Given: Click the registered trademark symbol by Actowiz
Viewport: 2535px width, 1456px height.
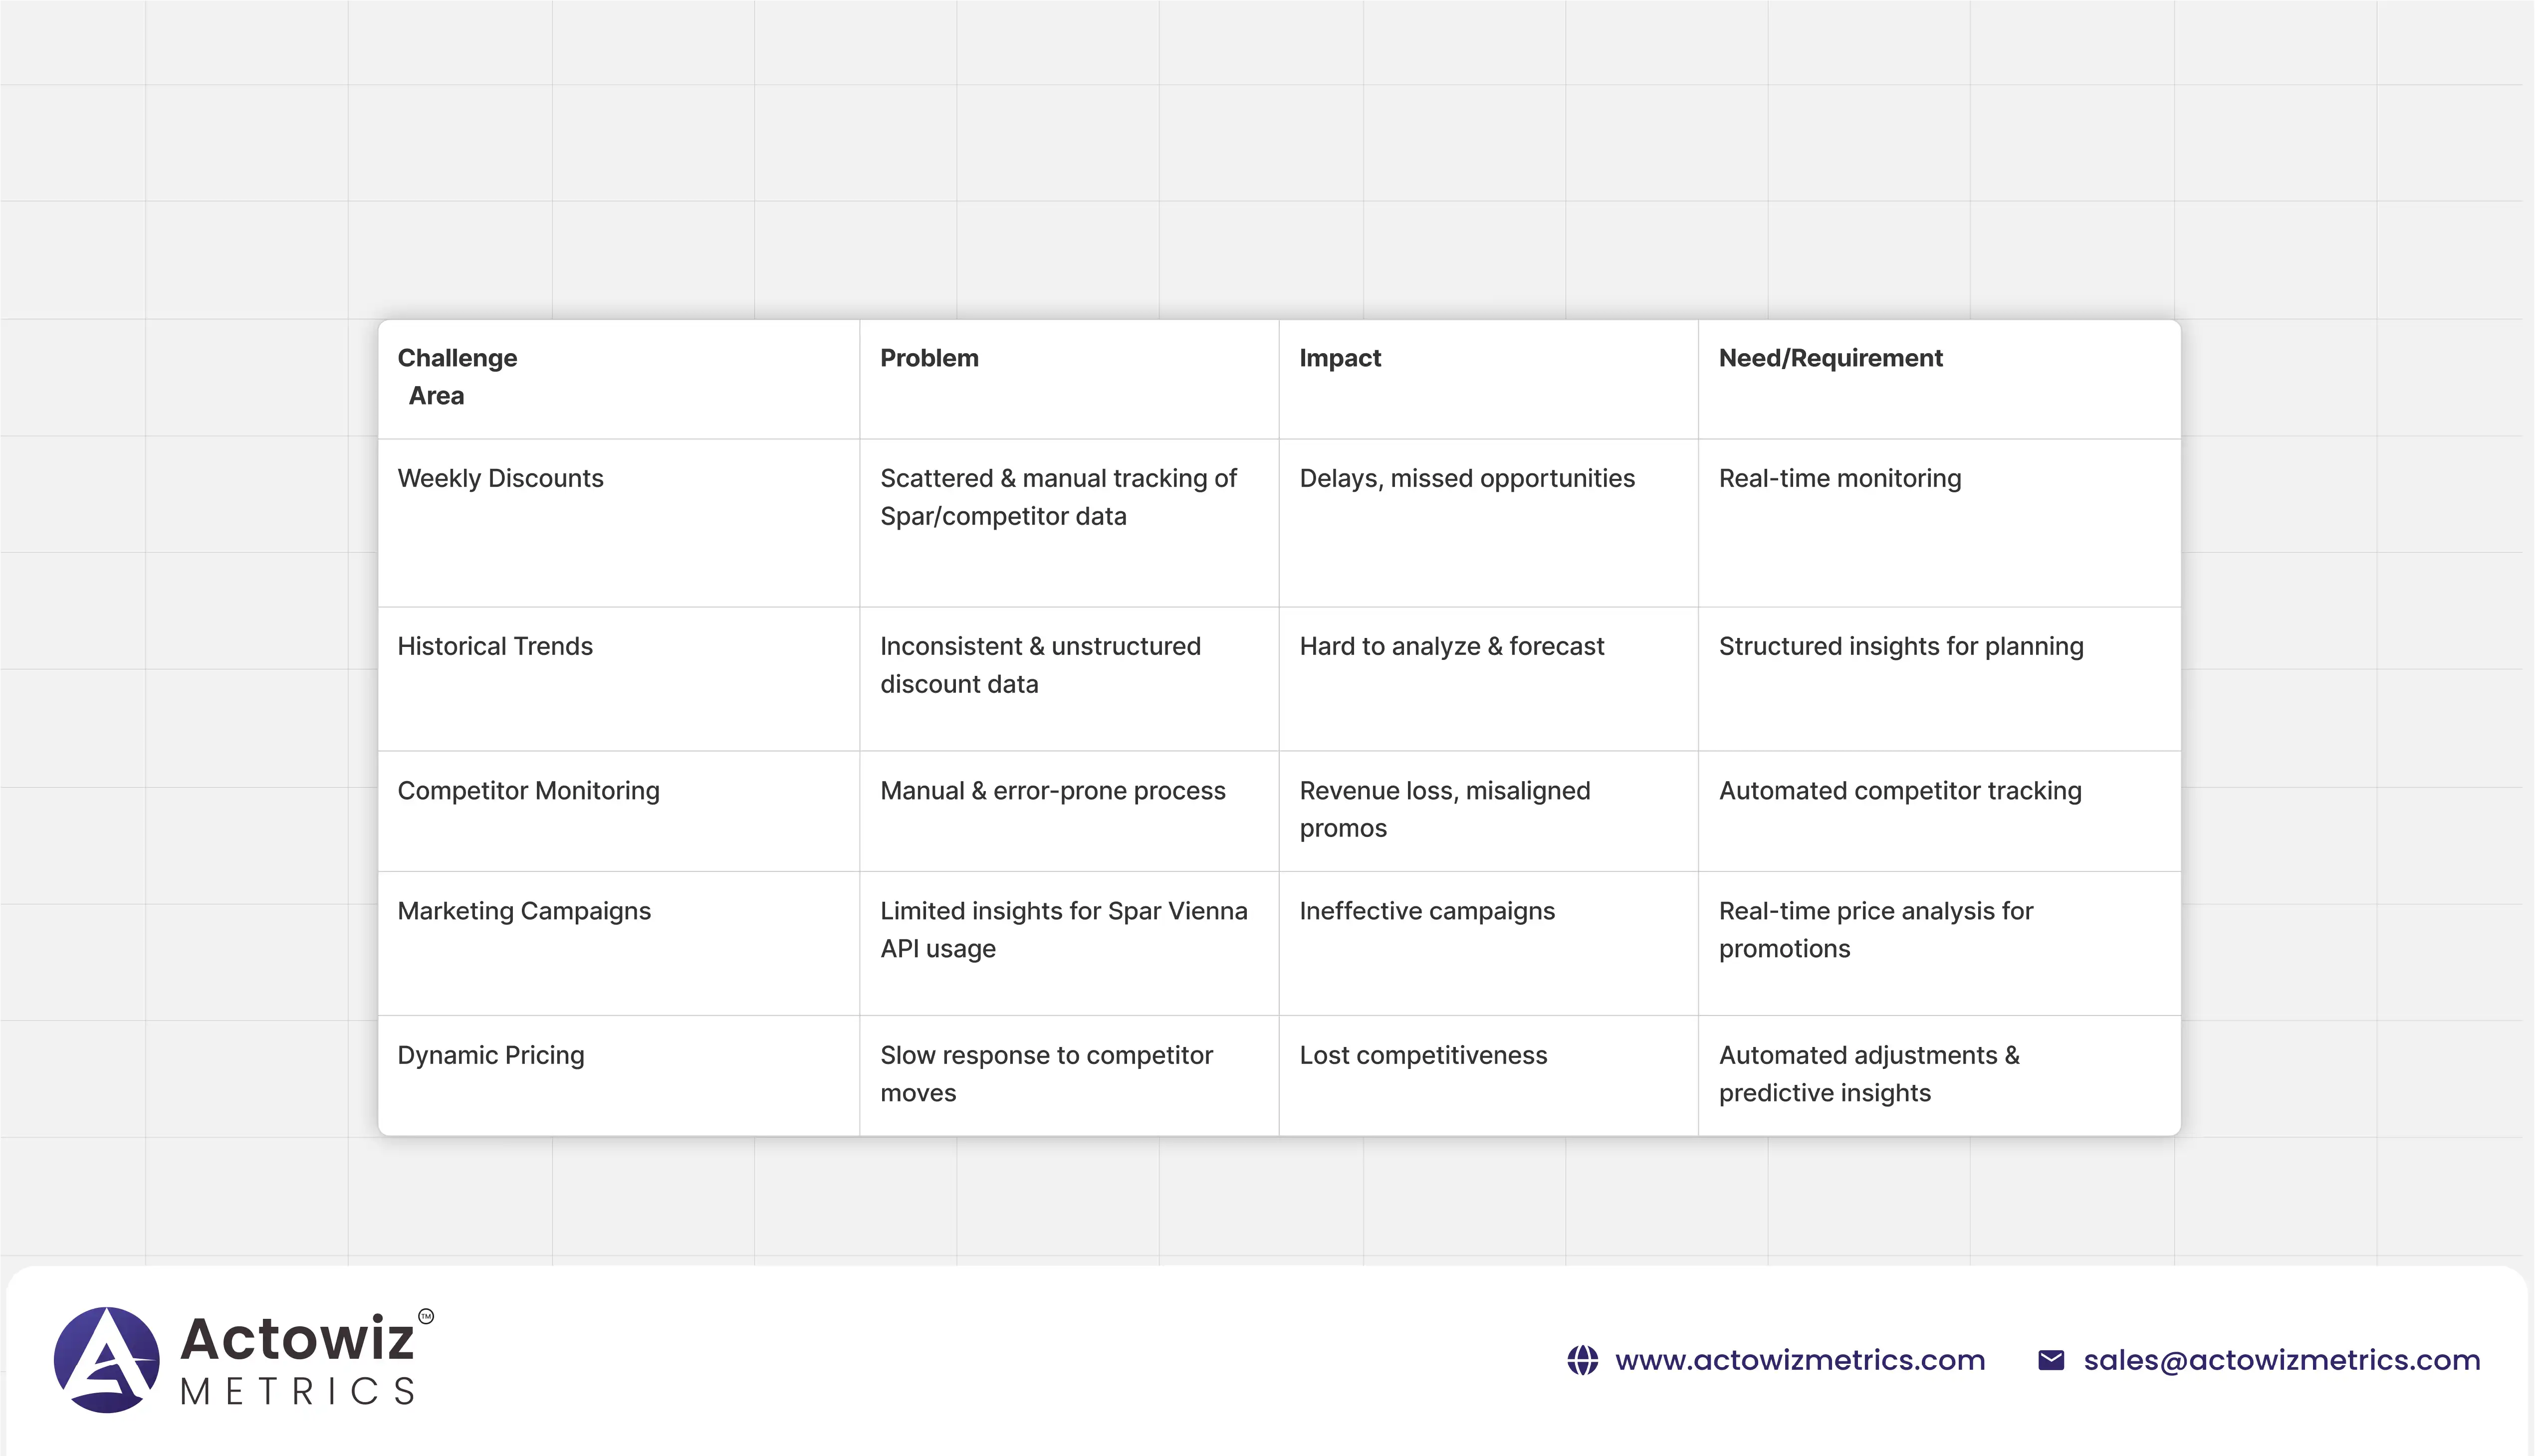Looking at the screenshot, I should pos(426,1316).
